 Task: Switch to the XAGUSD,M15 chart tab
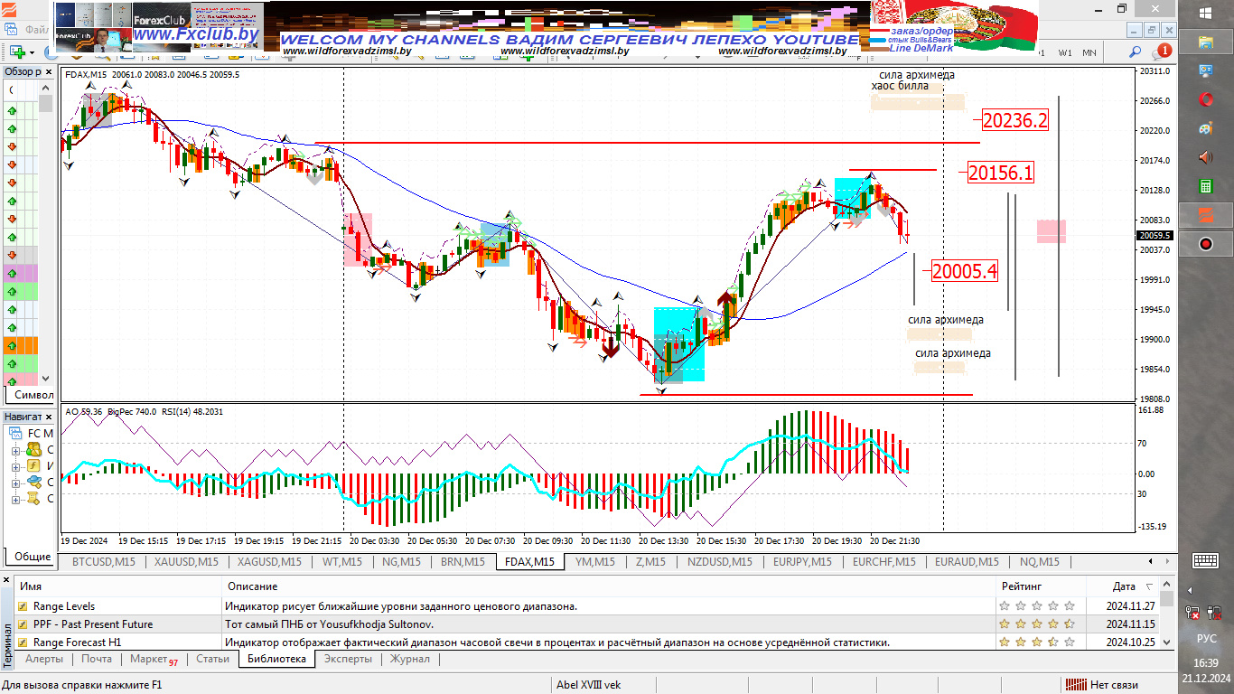pyautogui.click(x=269, y=562)
